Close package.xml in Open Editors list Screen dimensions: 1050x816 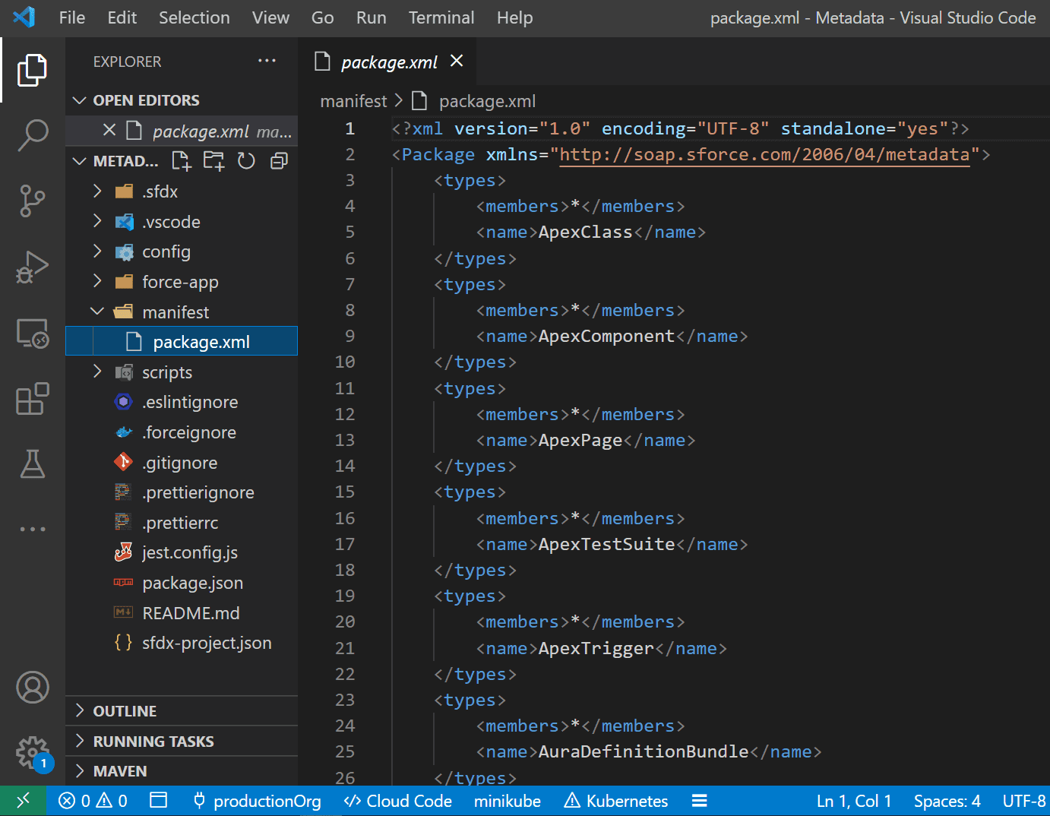click(109, 130)
